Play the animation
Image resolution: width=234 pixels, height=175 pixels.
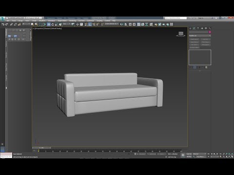pos(214,154)
